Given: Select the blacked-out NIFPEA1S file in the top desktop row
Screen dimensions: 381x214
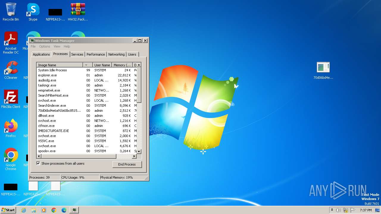Looking at the screenshot, I should (x=55, y=14).
